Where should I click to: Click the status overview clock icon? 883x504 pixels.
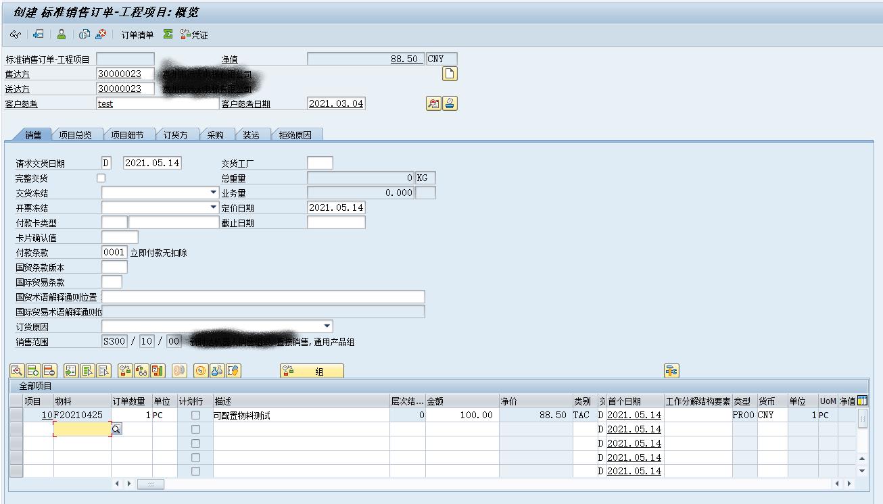pos(85,34)
